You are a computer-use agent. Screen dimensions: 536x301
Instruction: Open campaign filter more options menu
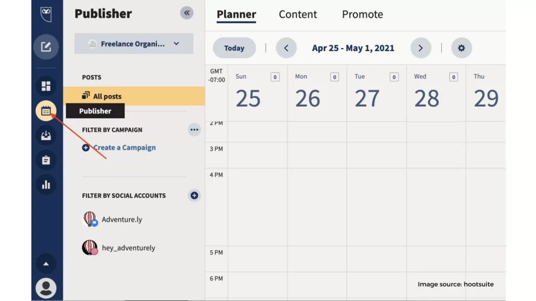click(194, 130)
